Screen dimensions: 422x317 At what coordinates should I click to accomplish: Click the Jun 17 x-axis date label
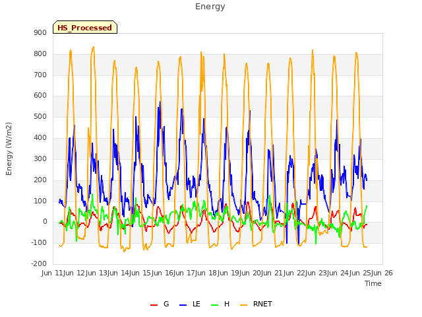click(185, 273)
